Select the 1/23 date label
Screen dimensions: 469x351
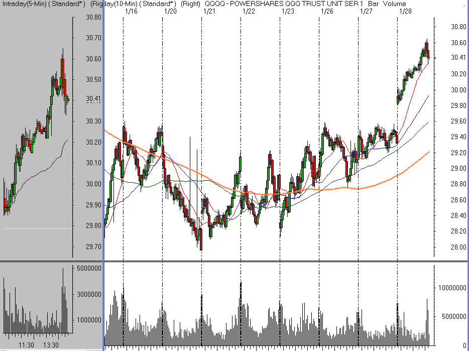click(x=288, y=12)
